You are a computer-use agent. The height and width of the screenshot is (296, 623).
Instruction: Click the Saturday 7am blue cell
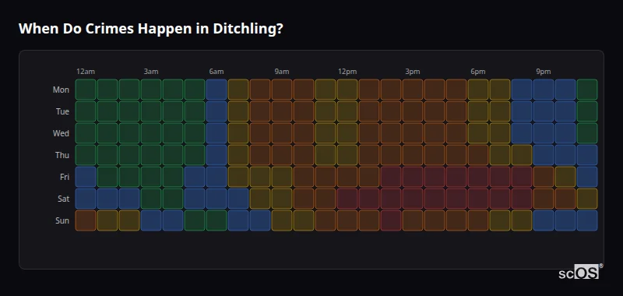point(238,199)
